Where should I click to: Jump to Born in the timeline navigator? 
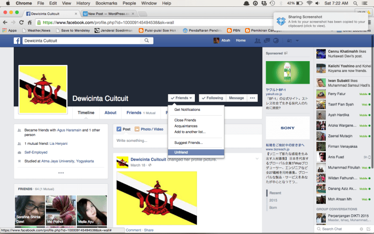[273, 207]
